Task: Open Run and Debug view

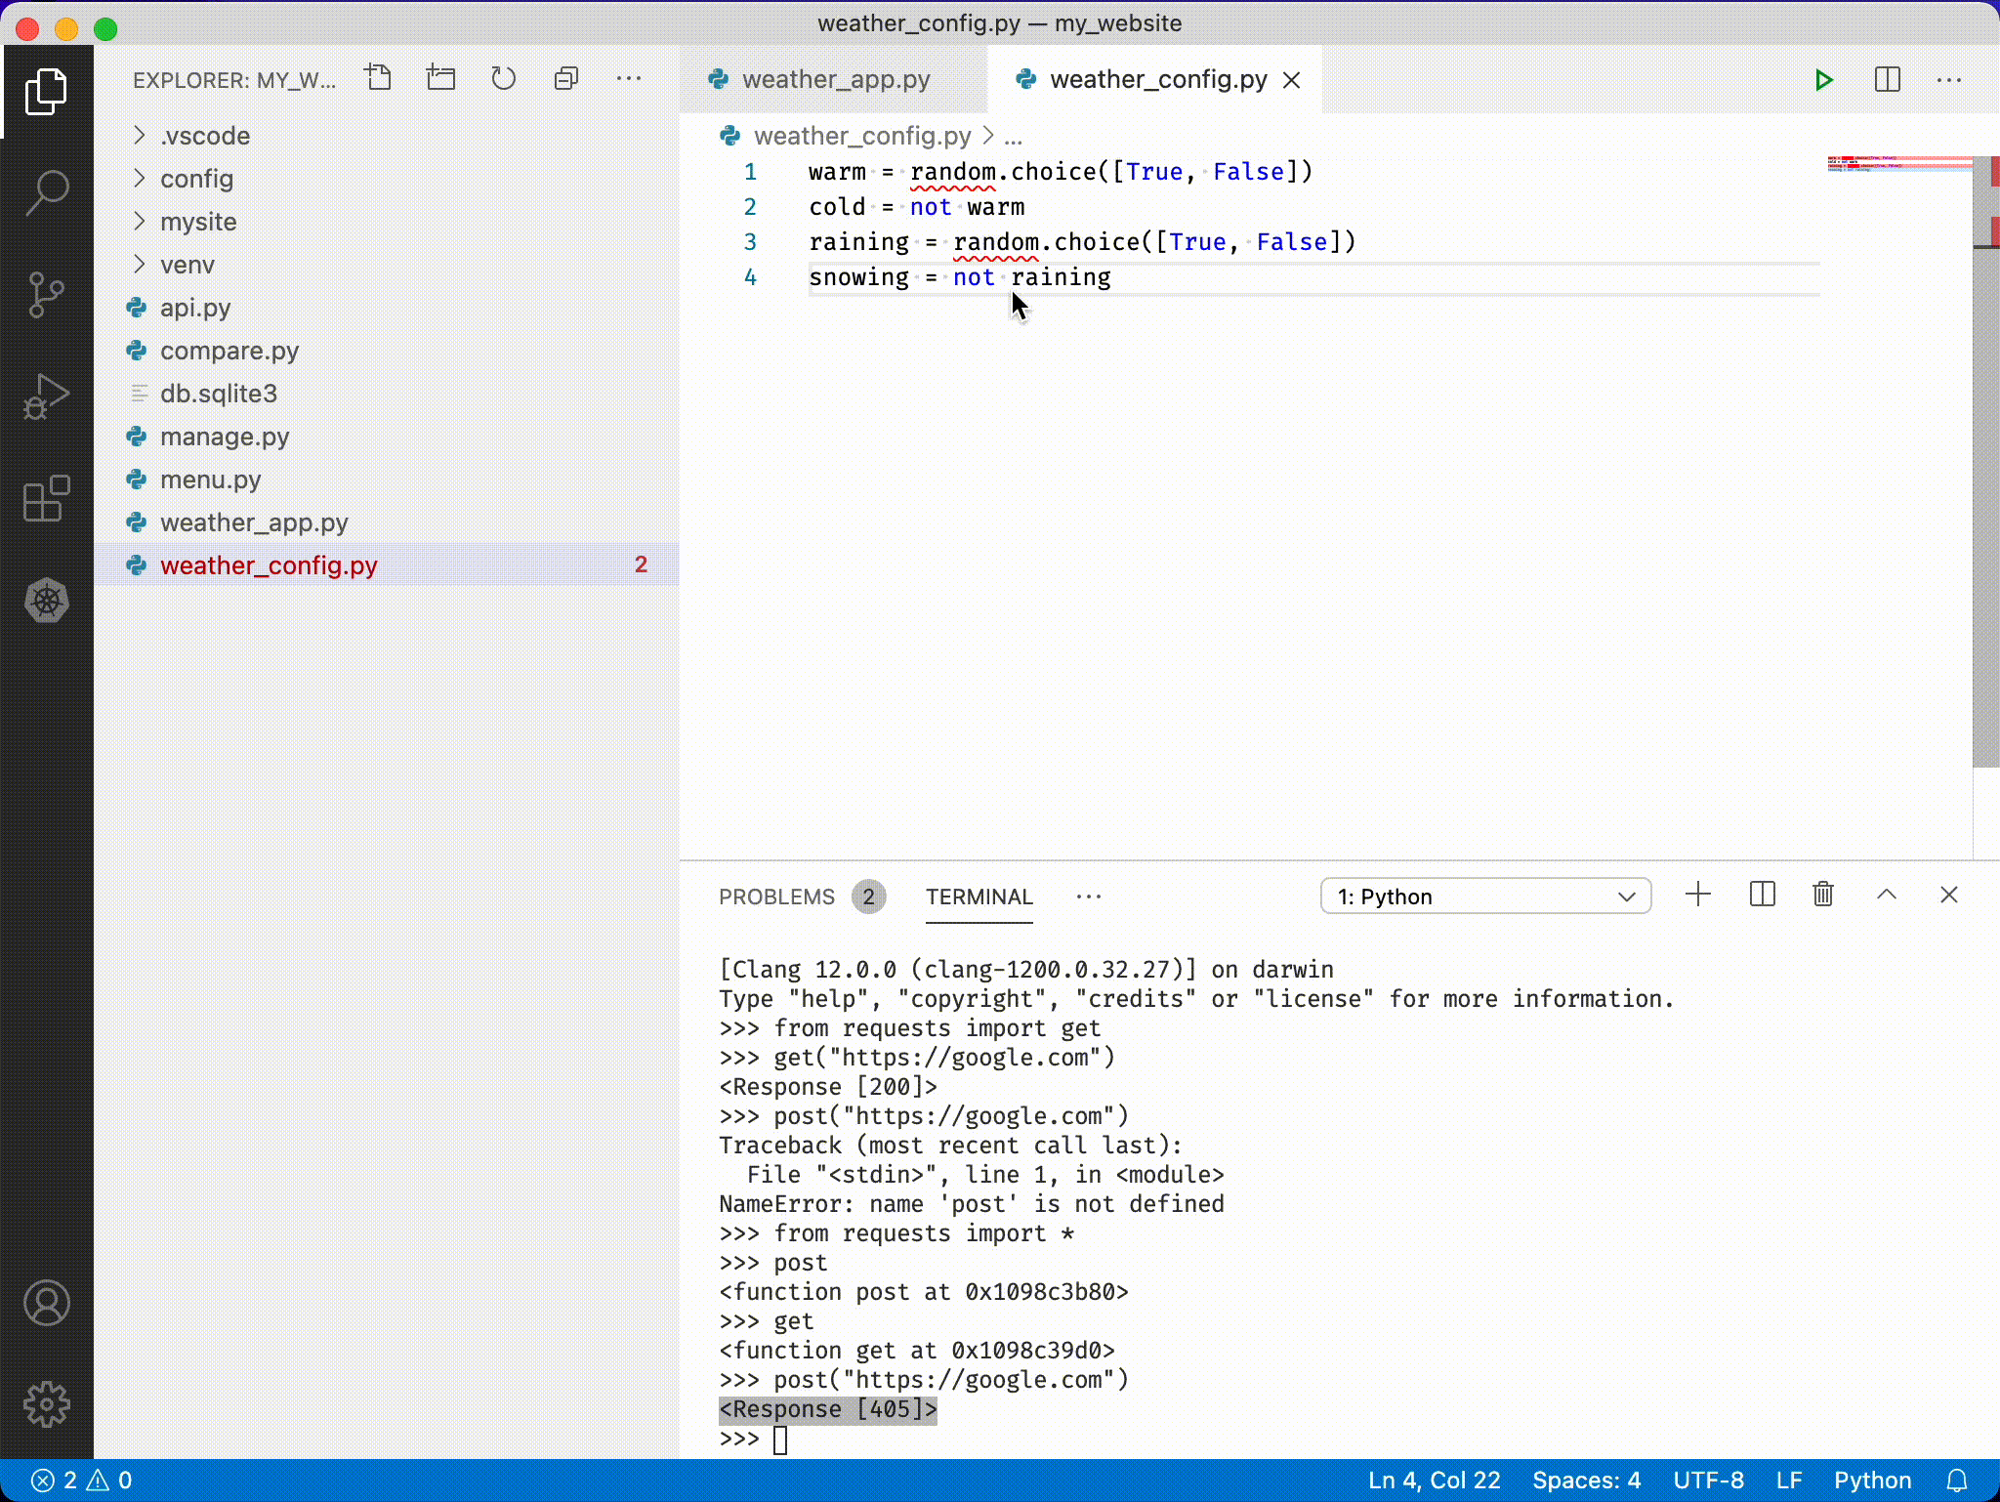Action: tap(46, 396)
